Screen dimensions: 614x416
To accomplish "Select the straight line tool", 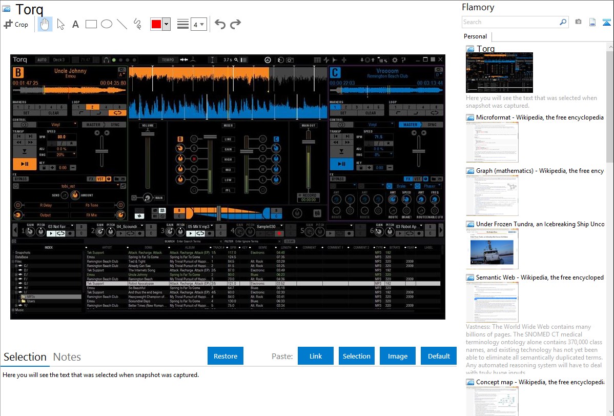I will tap(122, 24).
